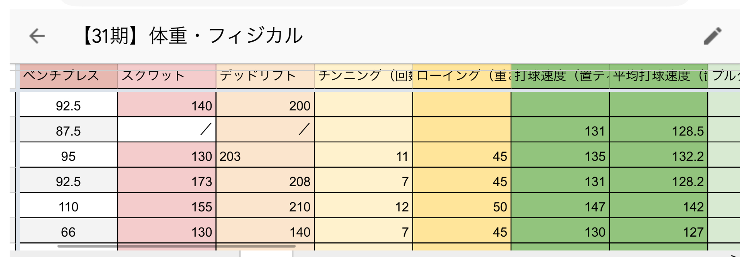The height and width of the screenshot is (257, 740).
Task: Click the deadlift cell containing 203
Action: (265, 156)
